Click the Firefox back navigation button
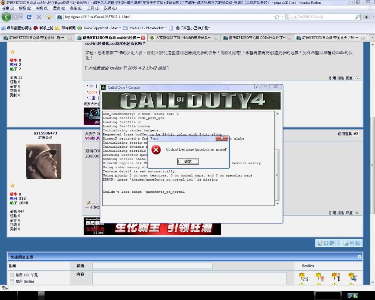The height and width of the screenshot is (300, 375). (x=7, y=17)
